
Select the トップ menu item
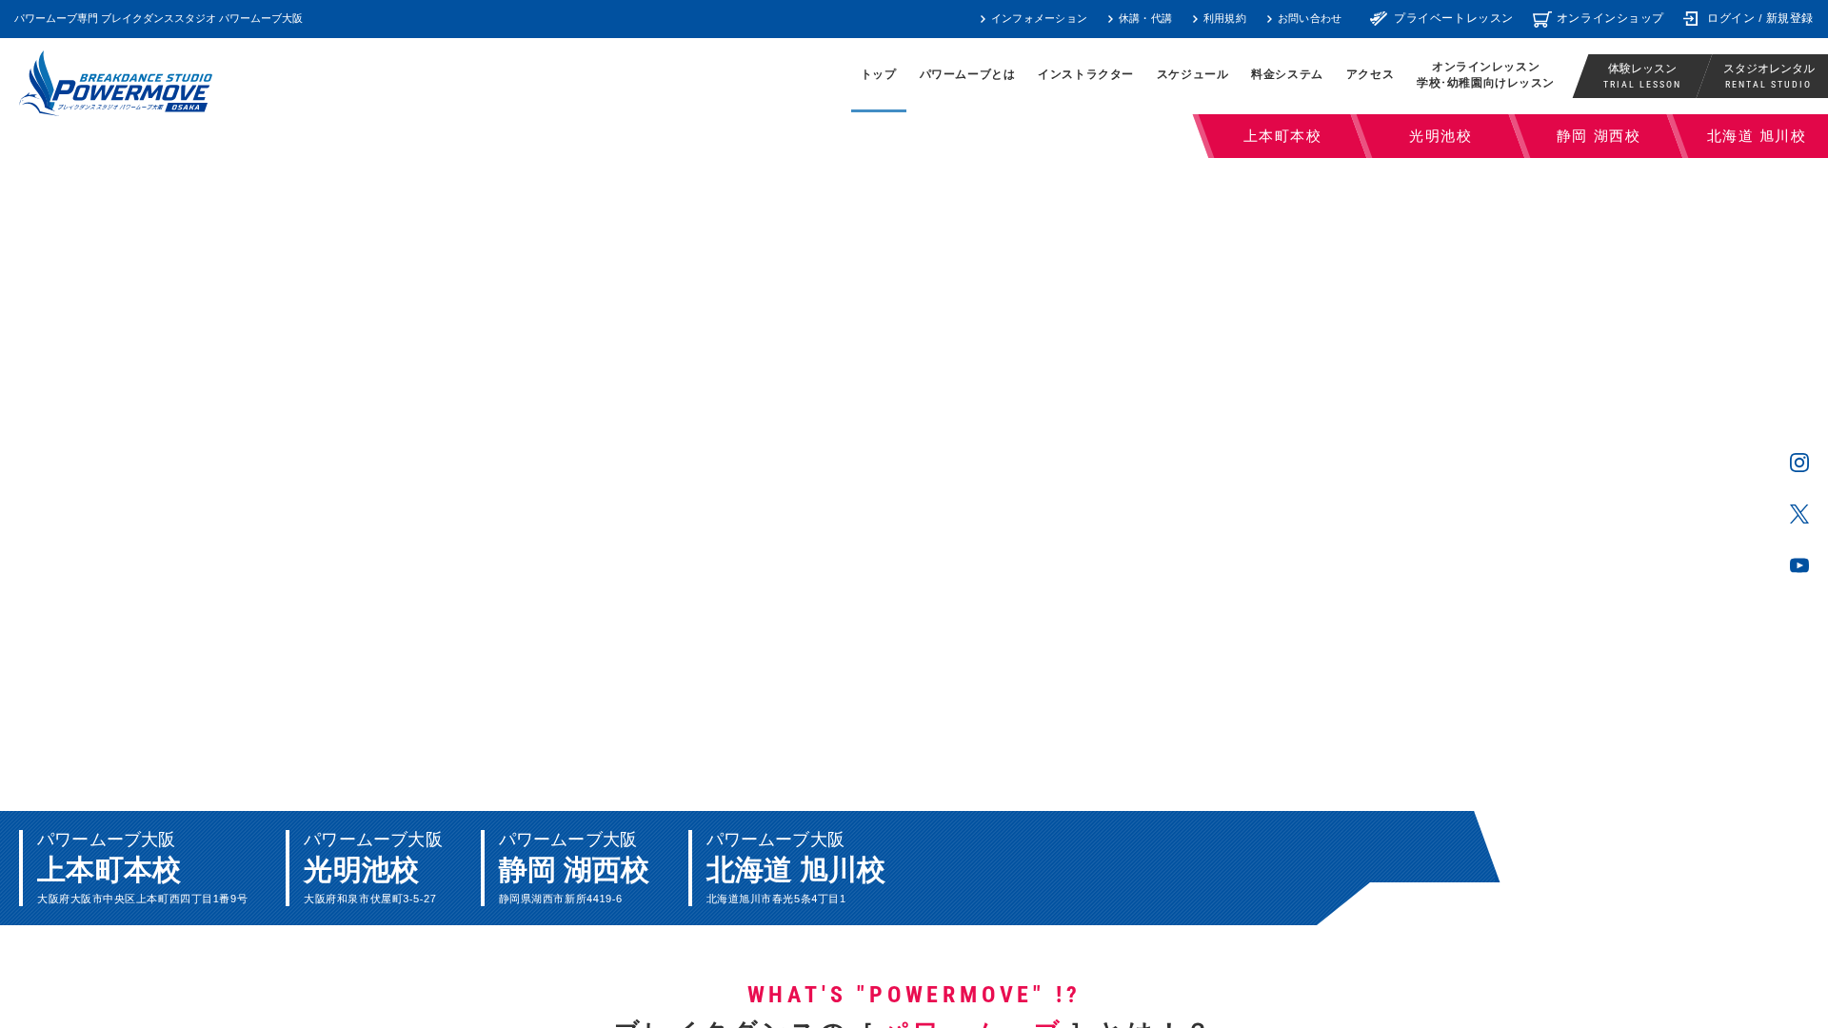click(x=879, y=75)
